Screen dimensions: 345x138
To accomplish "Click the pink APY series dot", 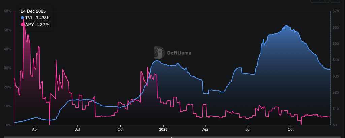I will 23,24.
